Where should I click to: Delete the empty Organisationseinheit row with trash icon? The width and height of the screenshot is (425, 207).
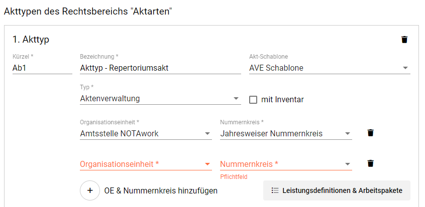pos(371,163)
